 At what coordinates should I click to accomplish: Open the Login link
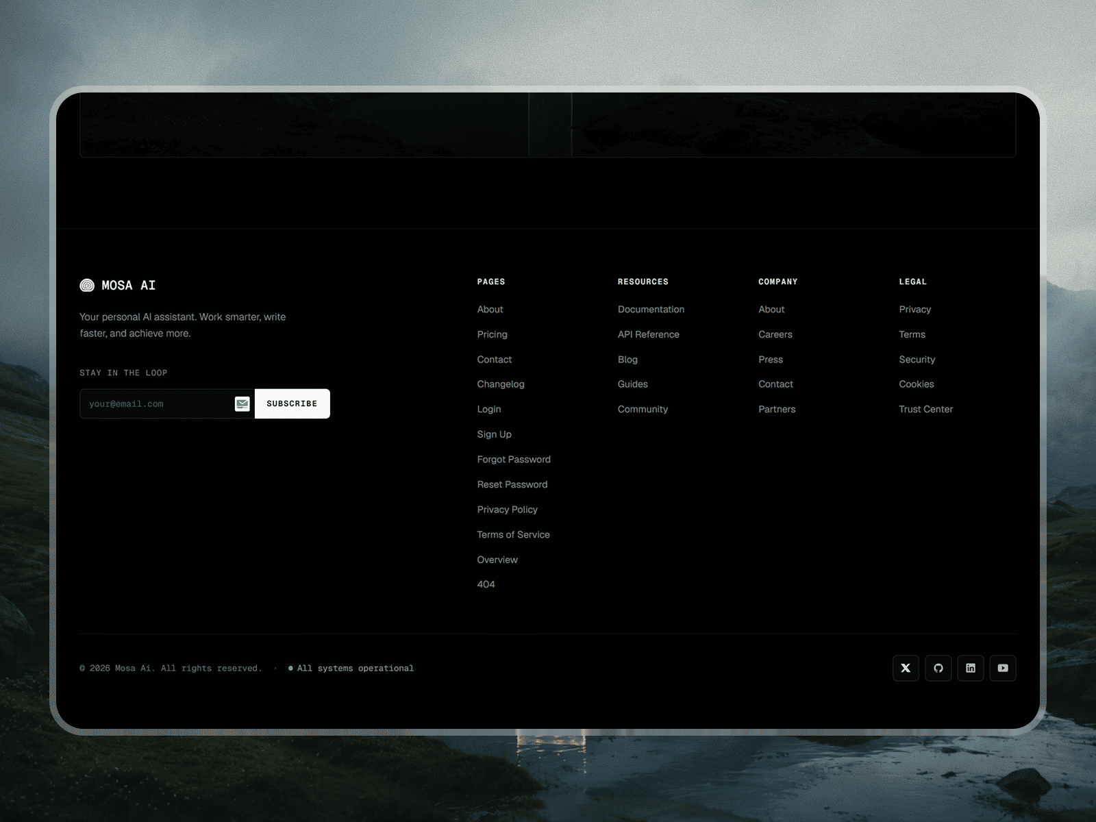489,410
